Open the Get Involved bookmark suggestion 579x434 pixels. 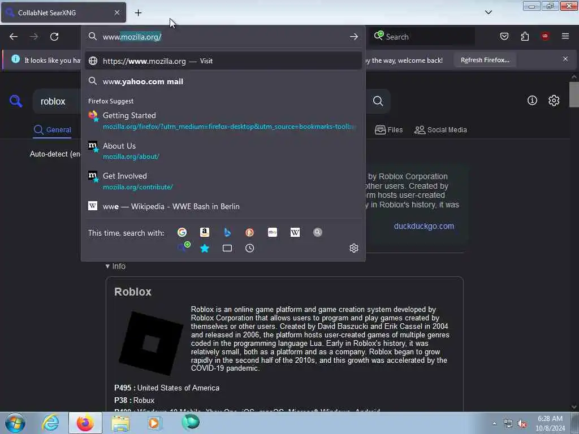pyautogui.click(x=223, y=181)
